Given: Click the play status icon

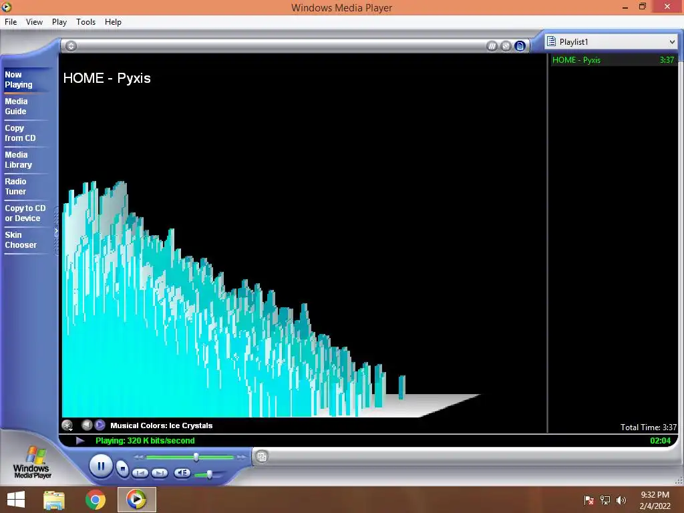Looking at the screenshot, I should point(80,441).
